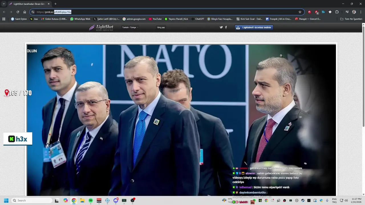The height and width of the screenshot is (205, 365).
Task: Open File Explorer from the taskbar
Action: pyautogui.click(x=82, y=200)
